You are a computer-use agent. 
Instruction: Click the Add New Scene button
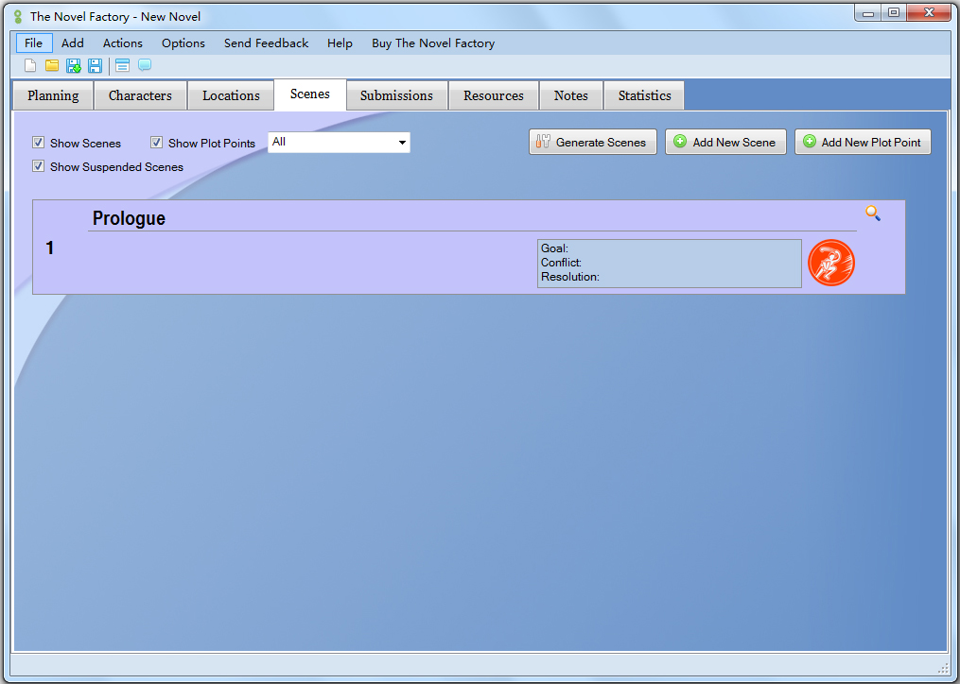click(725, 142)
